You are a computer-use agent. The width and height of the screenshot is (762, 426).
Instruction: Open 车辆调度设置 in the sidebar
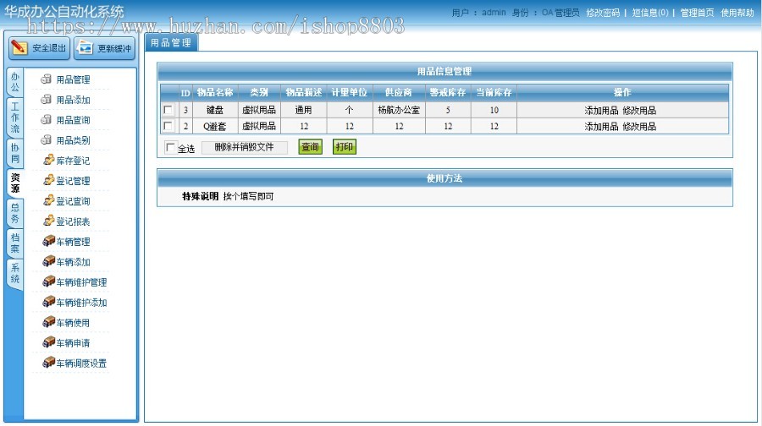click(81, 363)
